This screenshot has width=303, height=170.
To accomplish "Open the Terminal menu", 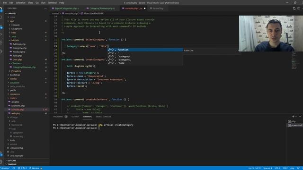I will point(53,3).
